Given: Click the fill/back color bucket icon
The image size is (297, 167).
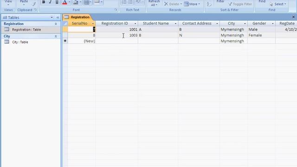Looking at the screenshot, I should [x=76, y=2].
